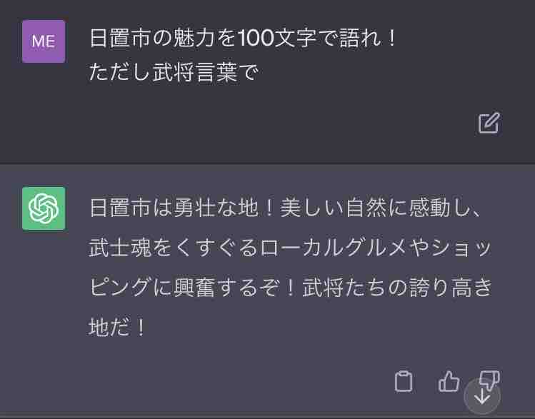Viewport: 535px width, 419px height.
Task: Click the word 武将言葉 in the prompt
Action: tap(195, 72)
